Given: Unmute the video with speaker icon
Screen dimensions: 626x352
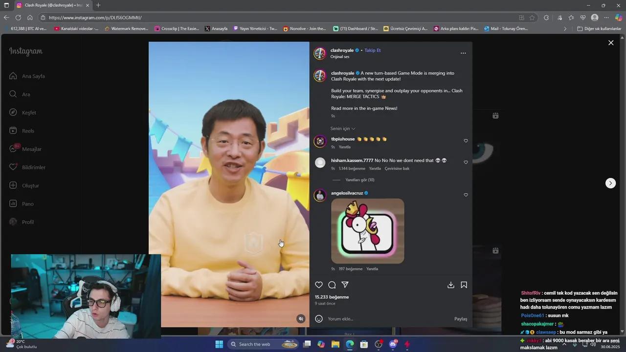Looking at the screenshot, I should tap(301, 319).
